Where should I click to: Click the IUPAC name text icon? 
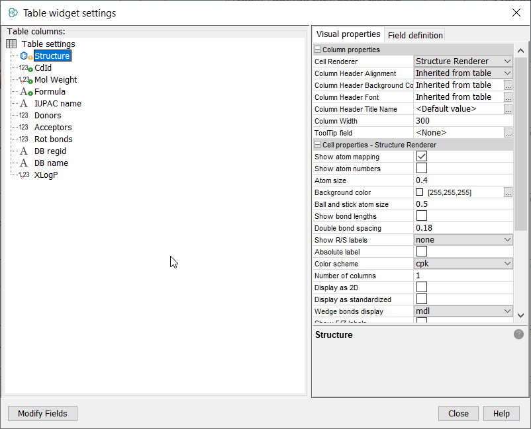click(x=24, y=104)
